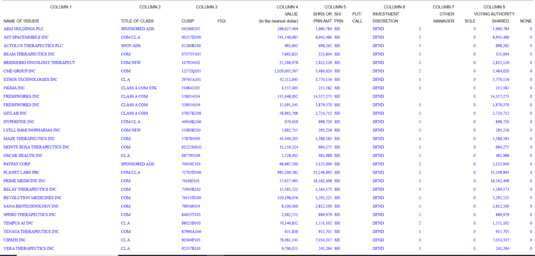The width and height of the screenshot is (535, 256).
Task: Select VERA THERAPEUTICS INC issuer name
Action: (x=29, y=249)
